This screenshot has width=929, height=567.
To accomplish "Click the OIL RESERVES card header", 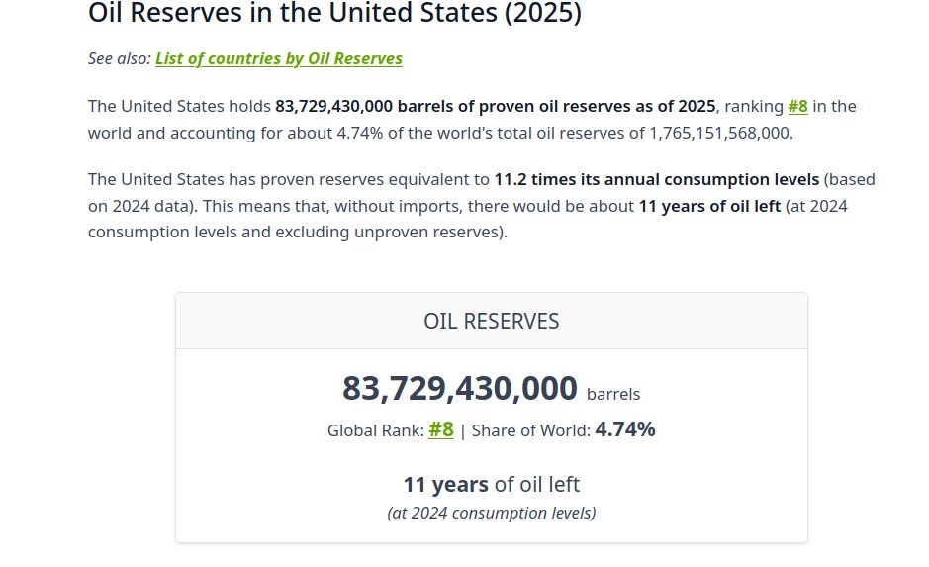I will click(x=491, y=321).
